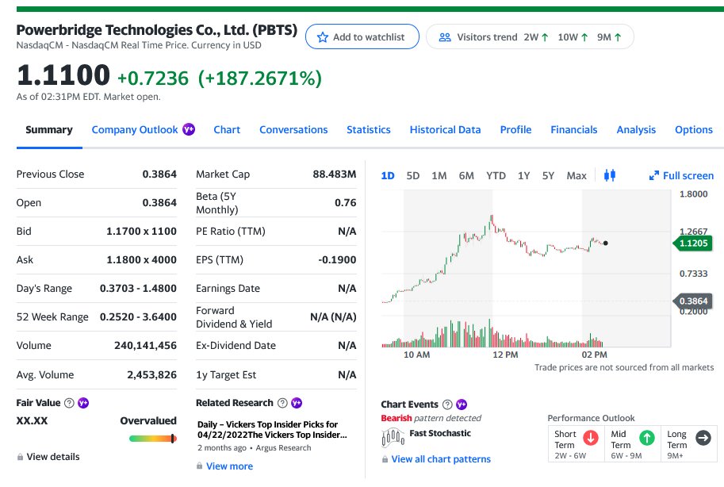
Task: Click the Y+ badge beside Fair Value
Action: [x=83, y=403]
